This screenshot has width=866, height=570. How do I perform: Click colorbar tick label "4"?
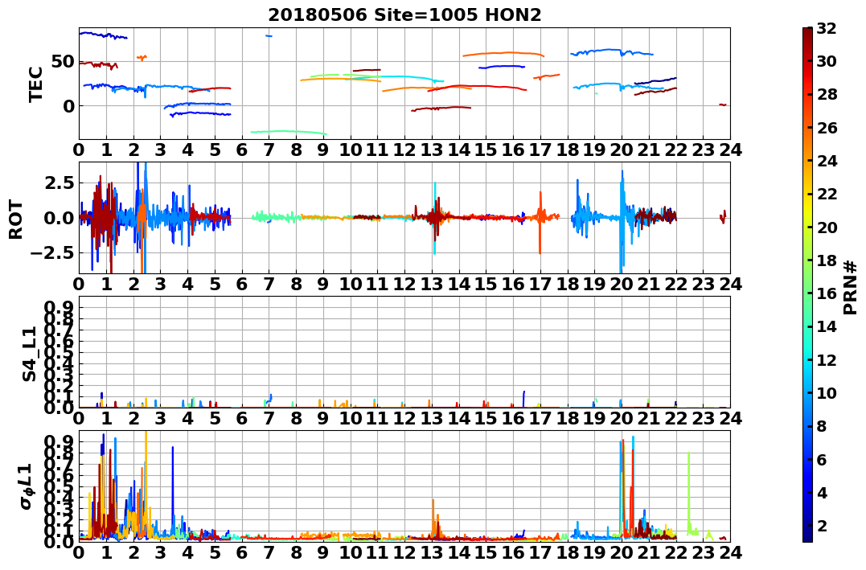coord(822,492)
